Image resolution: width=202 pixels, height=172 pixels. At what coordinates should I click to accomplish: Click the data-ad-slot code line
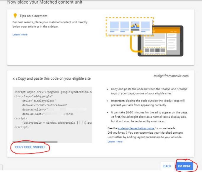[x=48, y=114]
